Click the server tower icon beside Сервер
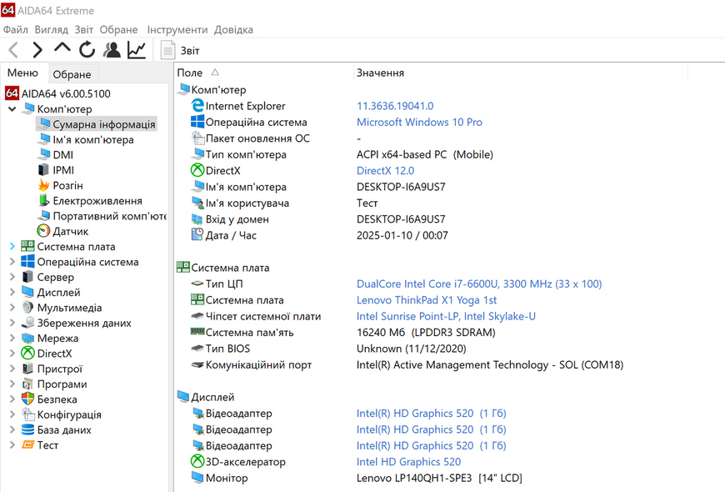This screenshot has width=725, height=492. coord(27,277)
